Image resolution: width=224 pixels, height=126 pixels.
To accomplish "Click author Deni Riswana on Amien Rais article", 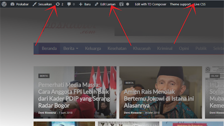I will tap(133, 113).
